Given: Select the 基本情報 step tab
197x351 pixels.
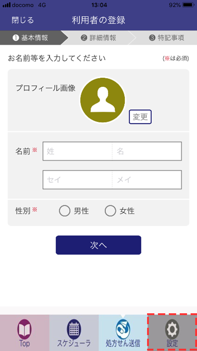Looking at the screenshot, I should pos(30,38).
